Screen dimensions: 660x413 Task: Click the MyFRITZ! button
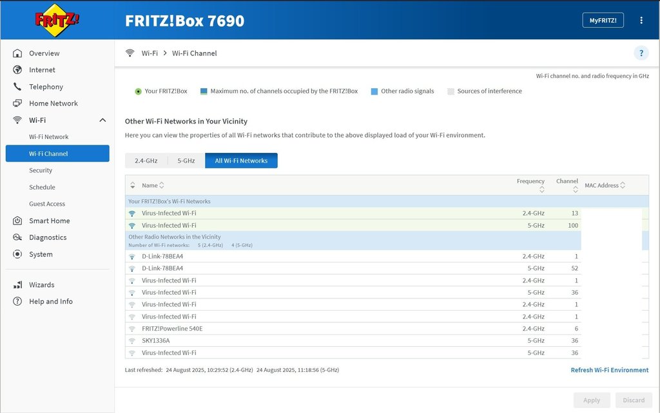(x=603, y=21)
